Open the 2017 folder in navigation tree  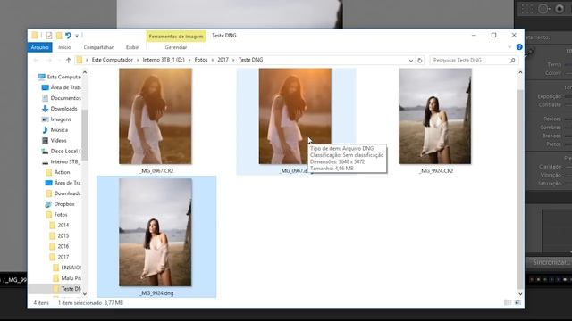click(59, 257)
